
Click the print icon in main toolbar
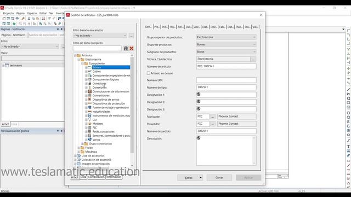pyautogui.click(x=17, y=19)
